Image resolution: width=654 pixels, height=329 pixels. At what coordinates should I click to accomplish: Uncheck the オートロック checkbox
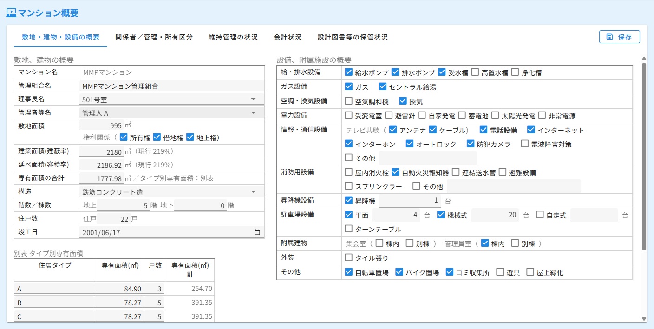point(410,144)
